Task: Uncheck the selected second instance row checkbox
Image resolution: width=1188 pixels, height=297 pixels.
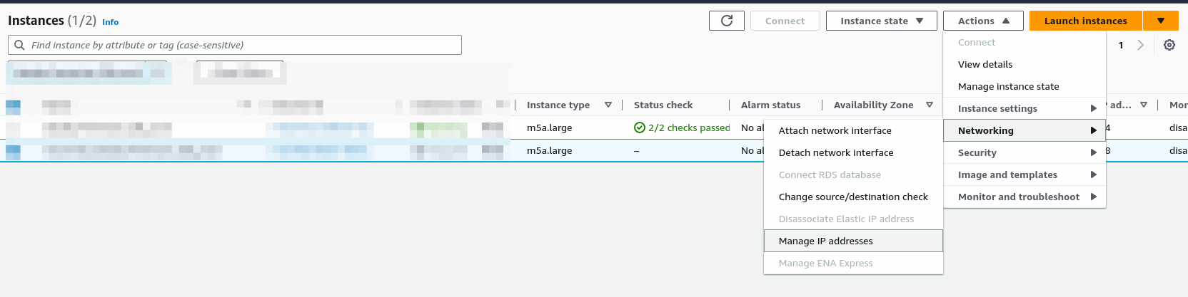Action: pos(14,151)
